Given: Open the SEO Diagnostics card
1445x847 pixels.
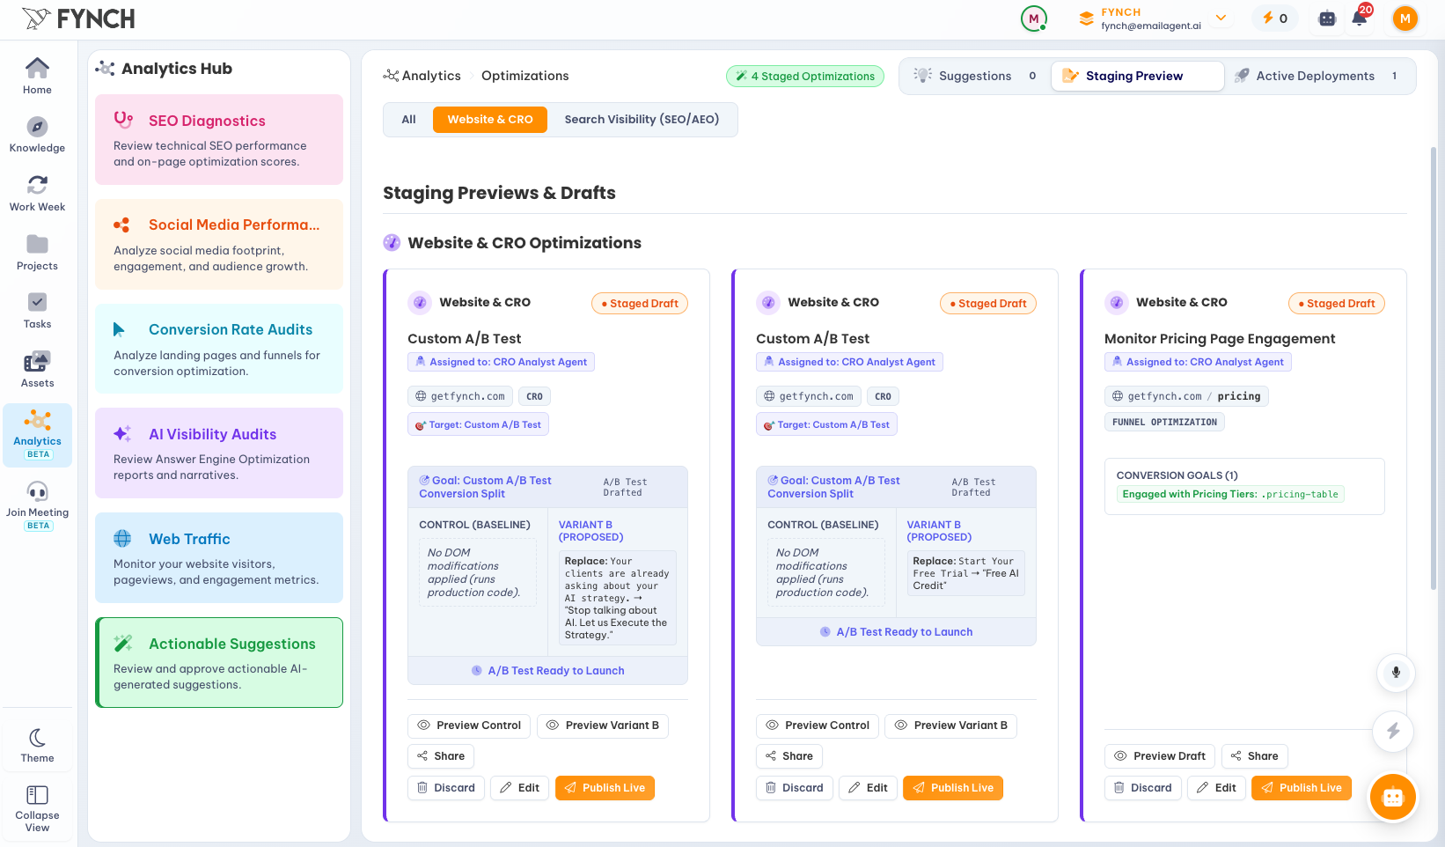Looking at the screenshot, I should click(x=219, y=140).
